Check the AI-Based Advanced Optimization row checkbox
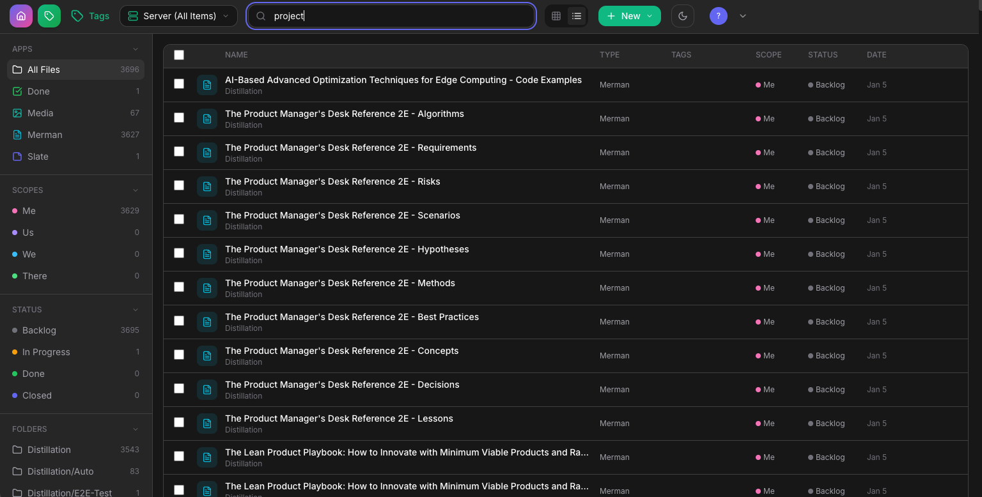This screenshot has height=497, width=982. (x=179, y=84)
